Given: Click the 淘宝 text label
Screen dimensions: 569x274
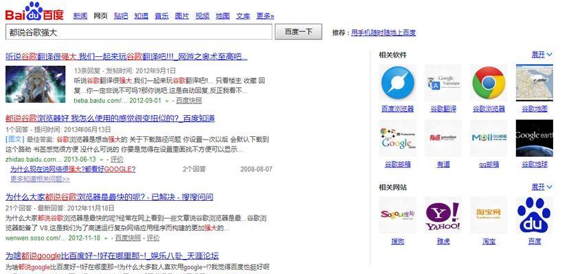Looking at the screenshot, I should (x=489, y=241).
